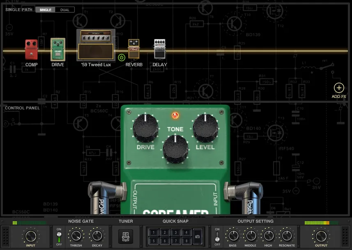Viewport: 352px width, 250px height.
Task: Click the output RESONATE knob
Action: point(287,236)
